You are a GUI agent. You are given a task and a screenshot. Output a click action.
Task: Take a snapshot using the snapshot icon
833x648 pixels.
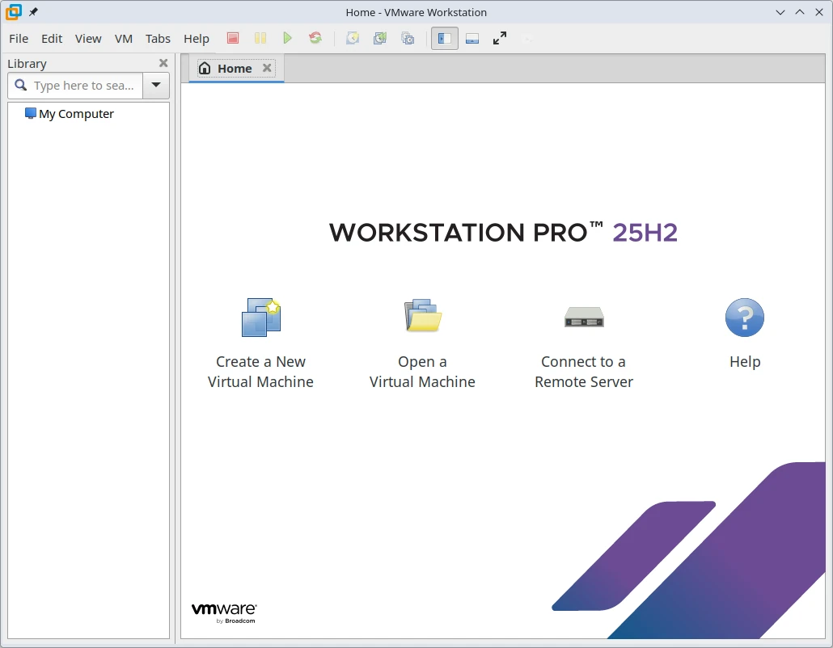pyautogui.click(x=353, y=38)
